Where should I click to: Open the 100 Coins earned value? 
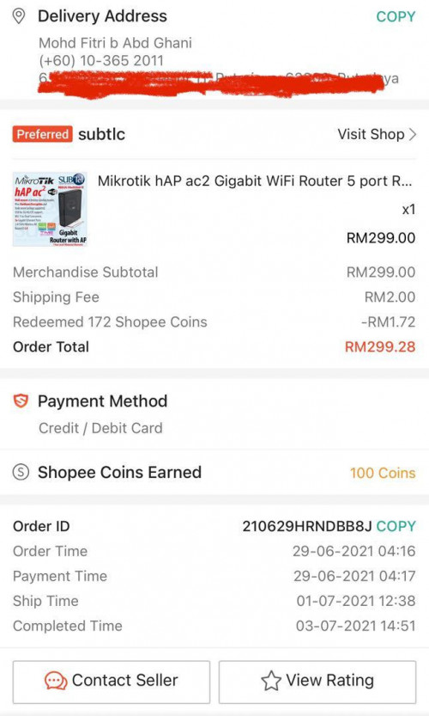[383, 473]
